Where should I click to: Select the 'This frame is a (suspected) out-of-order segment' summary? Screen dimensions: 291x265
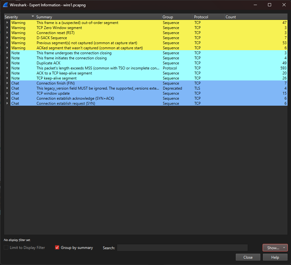click(x=77, y=23)
